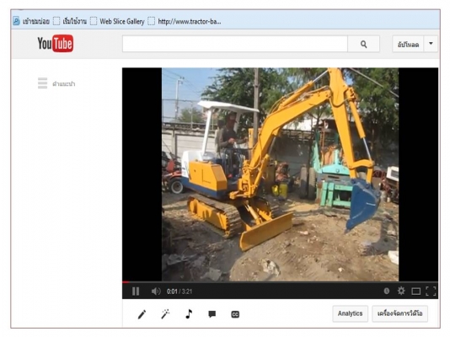Open the magic wand enhancements tool
This screenshot has height=337, width=450.
click(165, 314)
